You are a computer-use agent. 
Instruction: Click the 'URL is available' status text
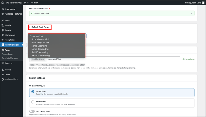click(x=188, y=59)
